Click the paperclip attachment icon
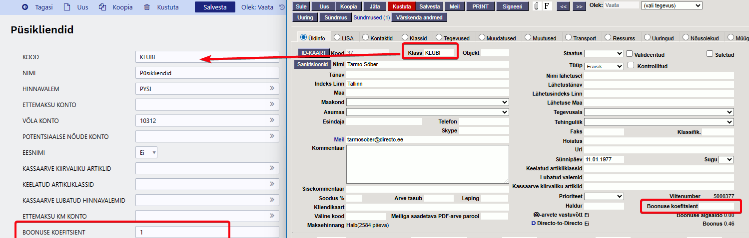This screenshot has height=238, width=749. [537, 6]
